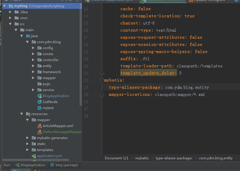The width and height of the screenshot is (240, 171).
Task: Collapse the src folder arrow
Action: (10, 24)
